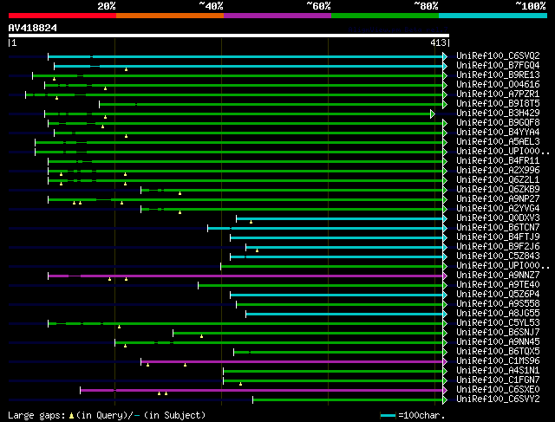Click the cyan arrowhead of row UniRef100_C6SVQ2

click(445, 56)
